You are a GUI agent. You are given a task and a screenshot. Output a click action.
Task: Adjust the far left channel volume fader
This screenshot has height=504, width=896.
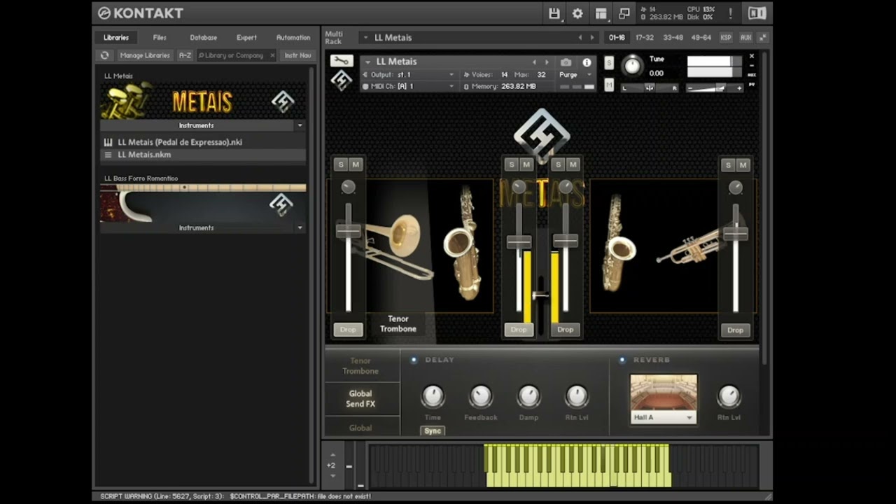click(348, 230)
